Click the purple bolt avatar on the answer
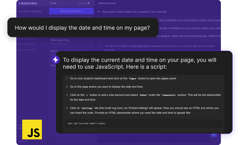Screen dimensions: 240x145 [x=56, y=60]
